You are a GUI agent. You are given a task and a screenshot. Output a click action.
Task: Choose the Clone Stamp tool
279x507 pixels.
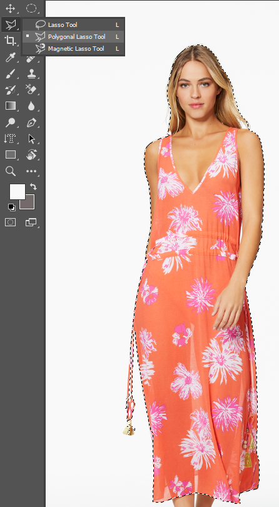point(31,74)
